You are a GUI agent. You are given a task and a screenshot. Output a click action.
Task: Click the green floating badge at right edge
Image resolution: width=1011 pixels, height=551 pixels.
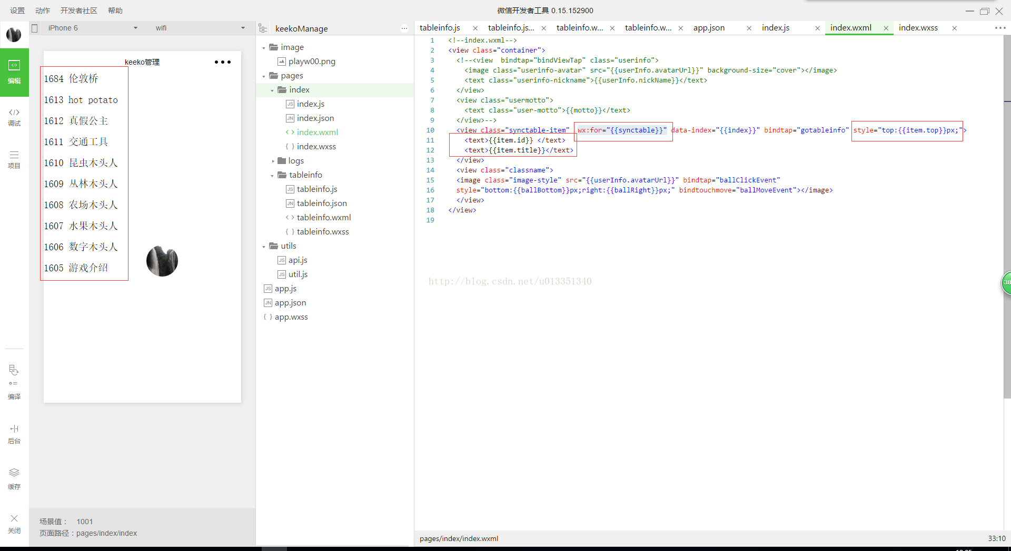[x=1006, y=283]
